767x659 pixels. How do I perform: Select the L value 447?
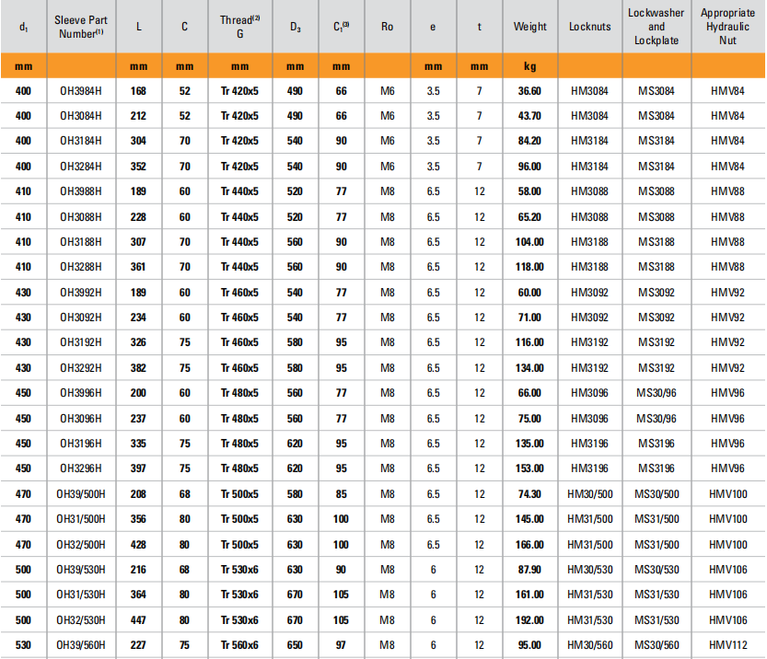point(139,619)
